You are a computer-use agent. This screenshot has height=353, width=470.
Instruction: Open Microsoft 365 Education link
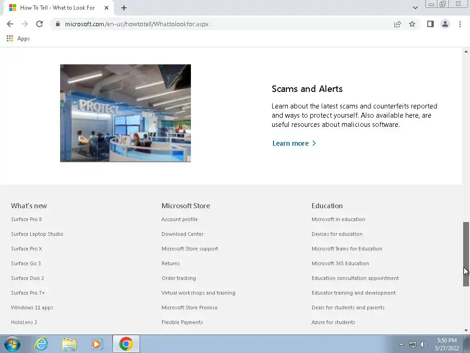tap(340, 263)
